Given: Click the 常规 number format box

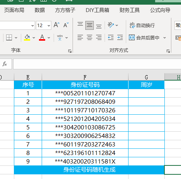Looking at the screenshot, I should (178, 26).
